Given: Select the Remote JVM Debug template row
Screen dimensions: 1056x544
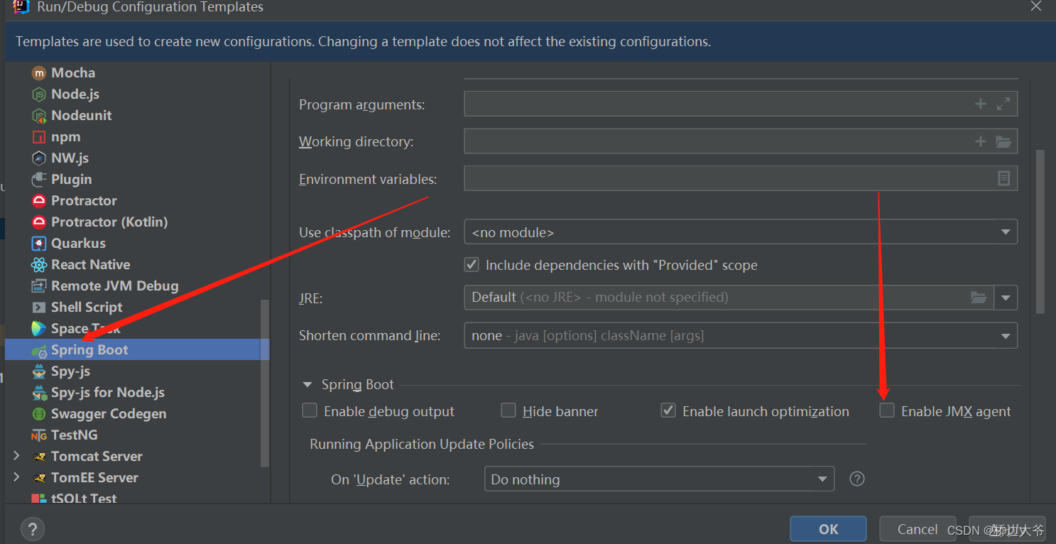Looking at the screenshot, I should [x=137, y=285].
